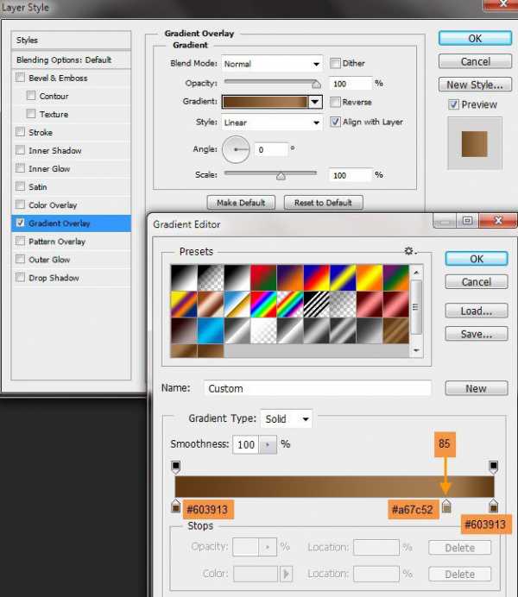Select the violet-green-orange gradient preset

tap(396, 278)
